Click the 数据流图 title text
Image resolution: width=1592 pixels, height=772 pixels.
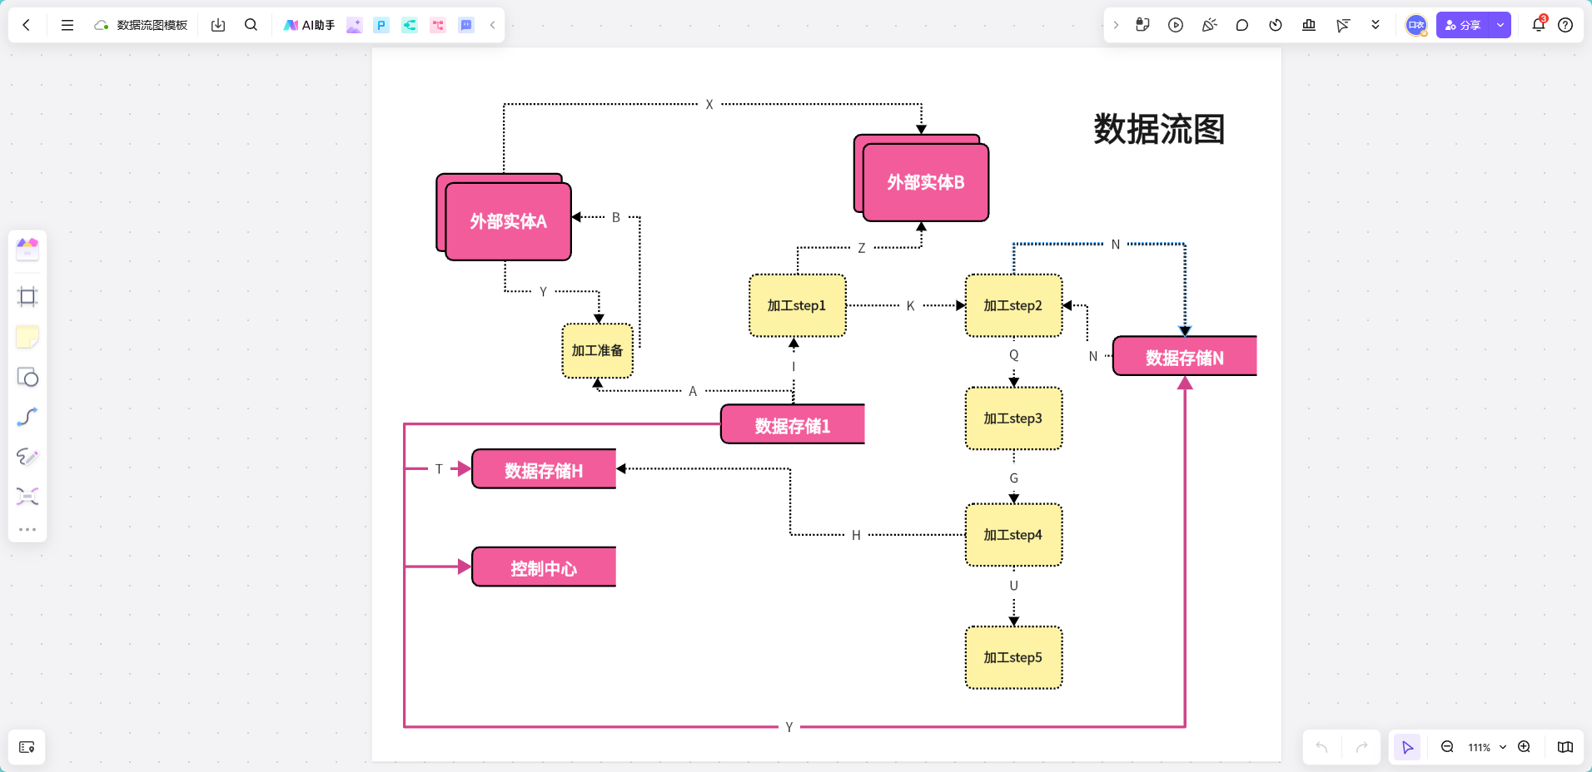[x=1159, y=129]
